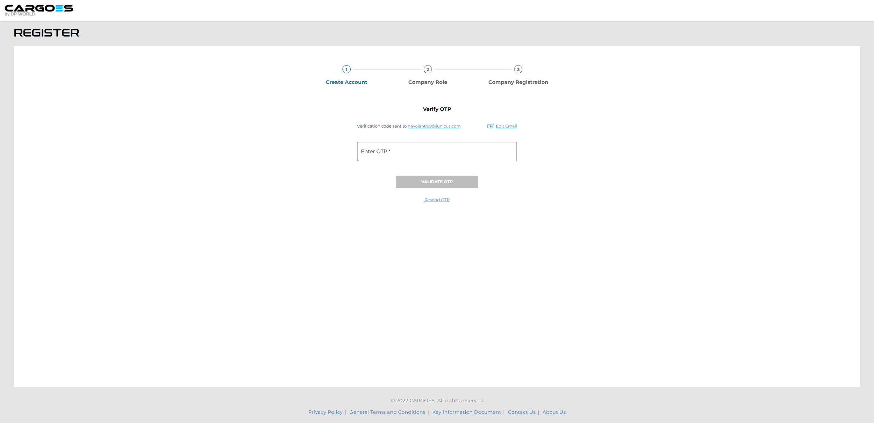Open General Terms and Conditions link
874x423 pixels.
(x=387, y=412)
